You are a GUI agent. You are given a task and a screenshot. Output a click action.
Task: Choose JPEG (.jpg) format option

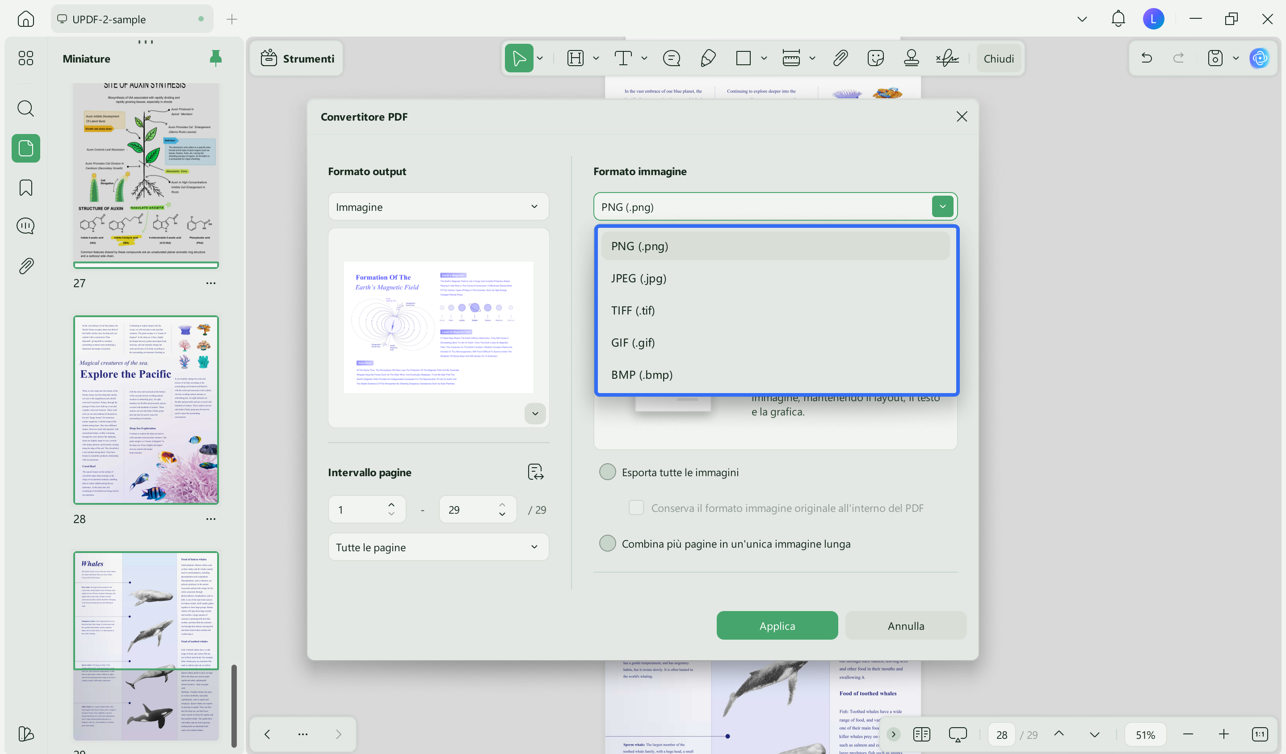[775, 278]
